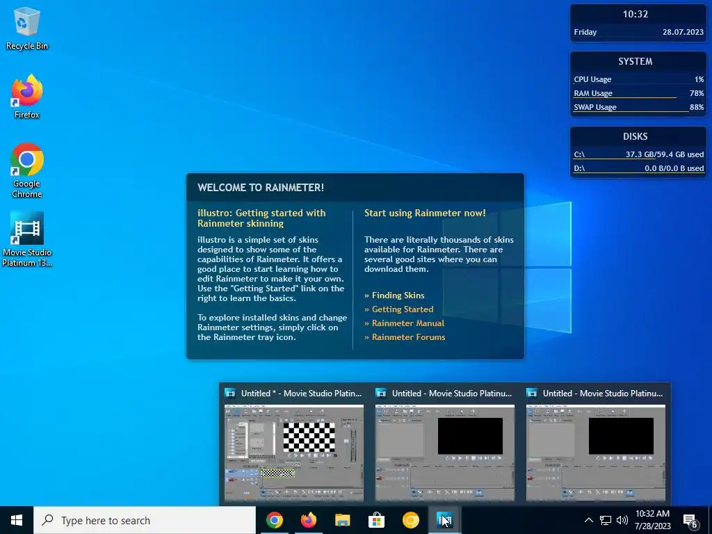The image size is (712, 534).
Task: Click Movie Studio taskbar icon
Action: coord(444,520)
